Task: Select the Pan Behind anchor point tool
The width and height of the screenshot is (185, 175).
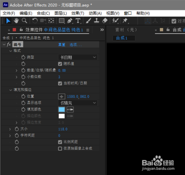Action: pyautogui.click(x=51, y=21)
